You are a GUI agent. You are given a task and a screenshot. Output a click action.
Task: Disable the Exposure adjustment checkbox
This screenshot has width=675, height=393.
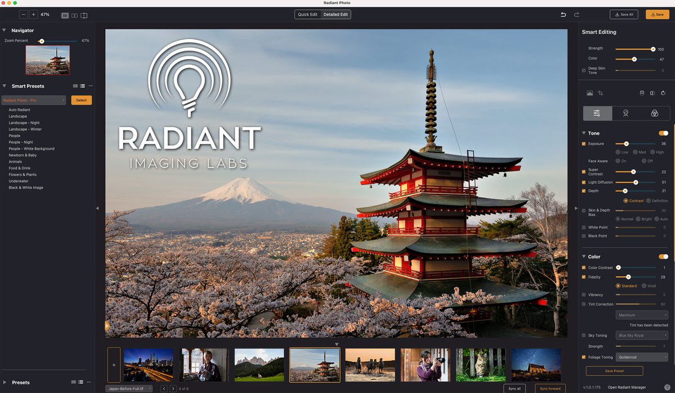(585, 144)
